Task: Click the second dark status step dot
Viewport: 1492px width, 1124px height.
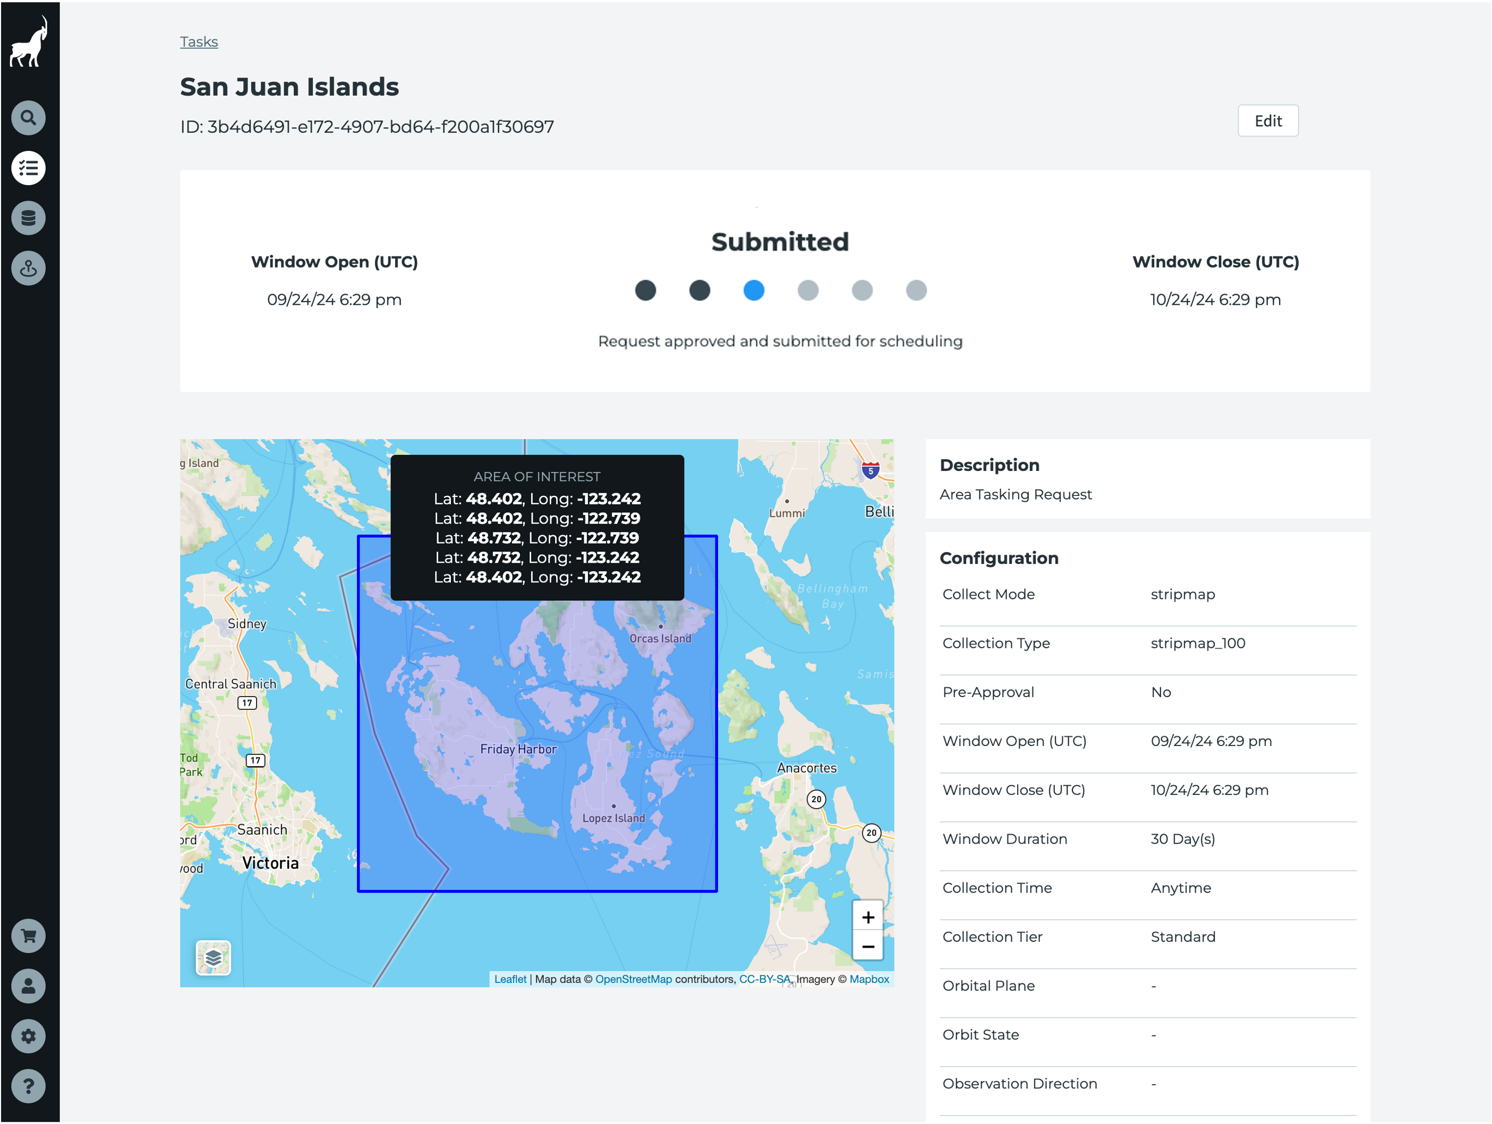Action: coord(700,290)
